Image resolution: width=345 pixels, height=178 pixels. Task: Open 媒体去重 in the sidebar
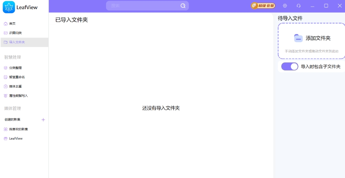tap(25, 87)
